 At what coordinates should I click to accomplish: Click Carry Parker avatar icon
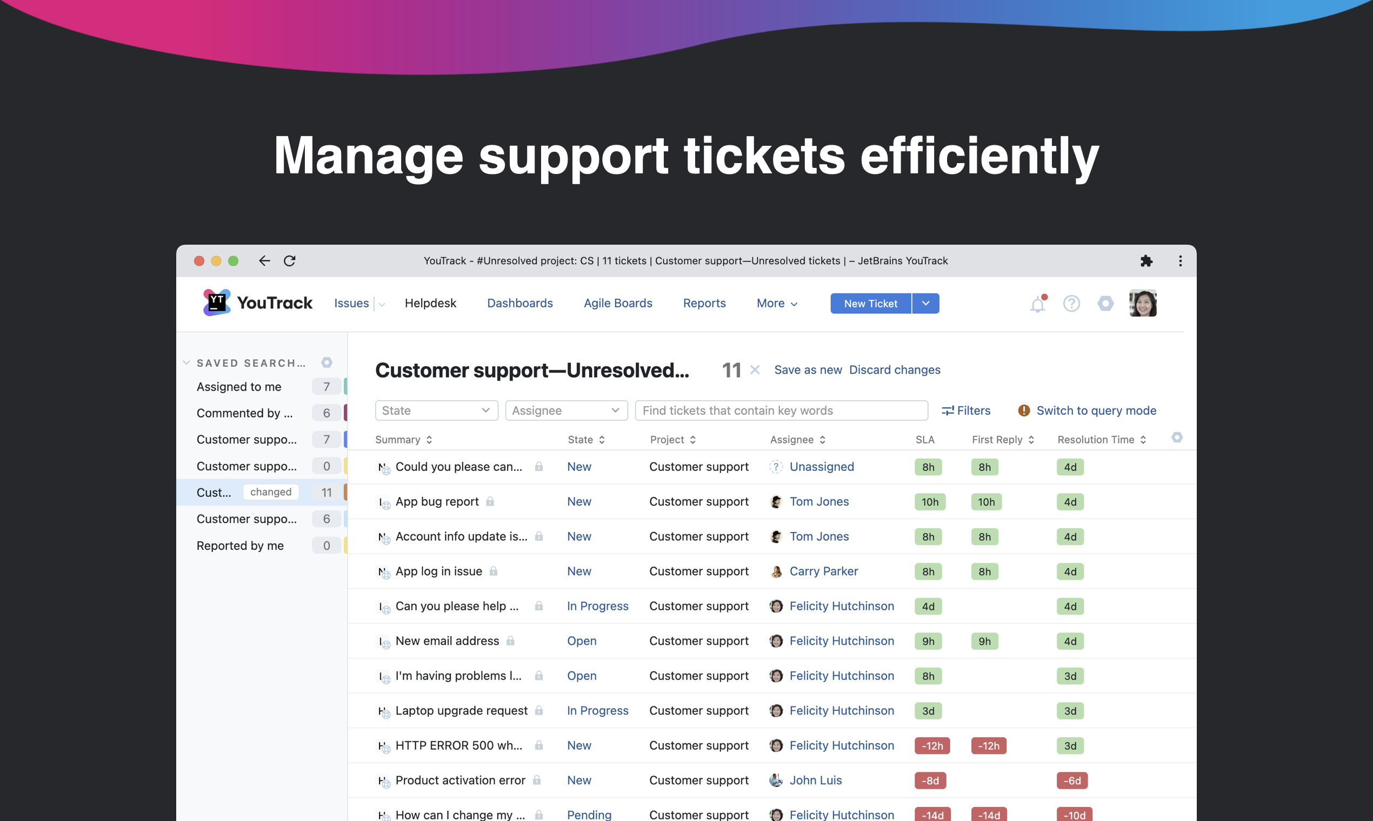[776, 571]
